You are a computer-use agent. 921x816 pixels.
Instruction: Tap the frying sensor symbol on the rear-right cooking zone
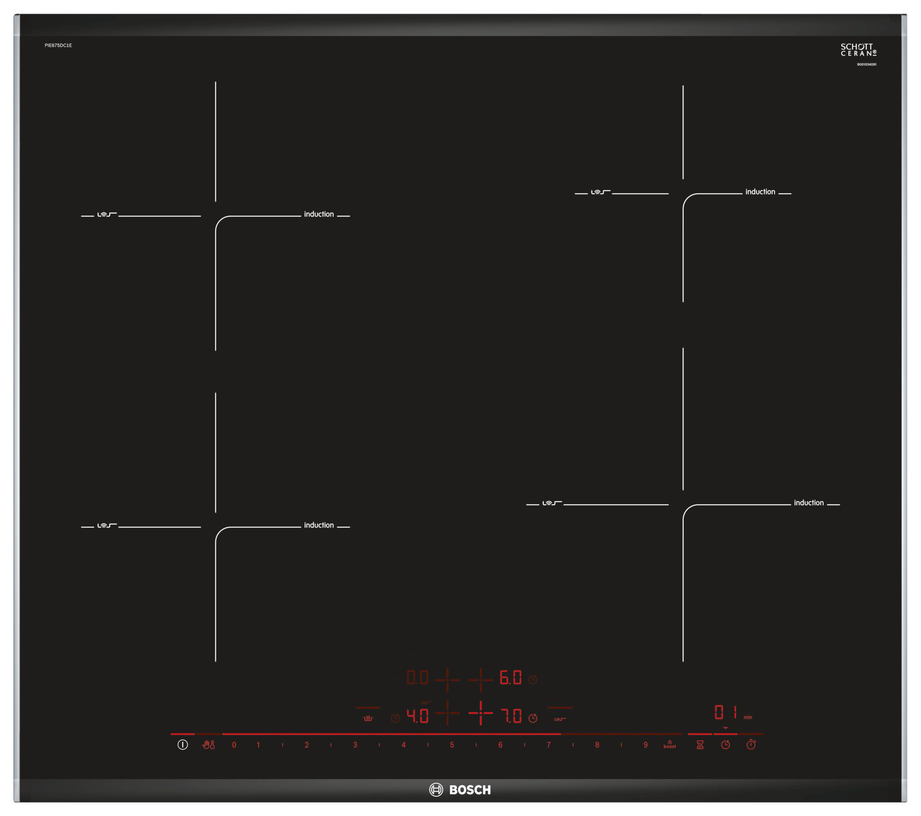(x=600, y=191)
